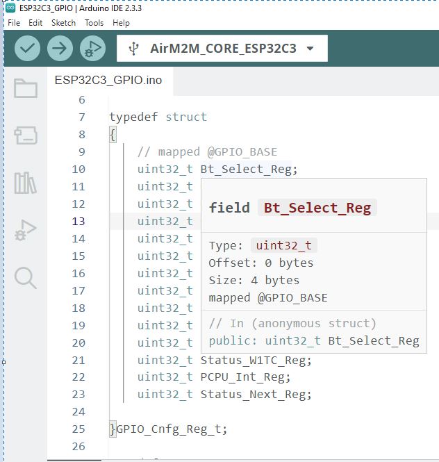Click the Arduino IDE app icon in title bar
The width and height of the screenshot is (439, 462).
(x=10, y=8)
